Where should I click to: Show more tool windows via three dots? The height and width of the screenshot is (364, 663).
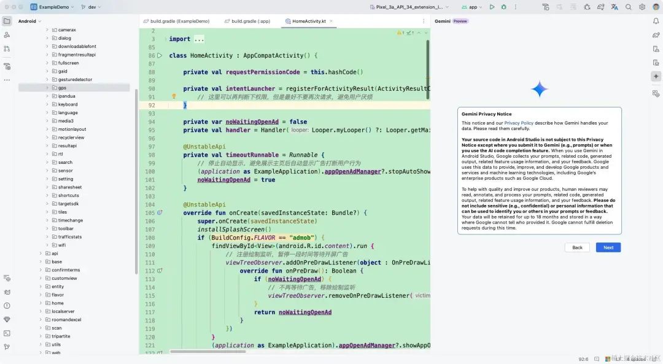coord(7,80)
